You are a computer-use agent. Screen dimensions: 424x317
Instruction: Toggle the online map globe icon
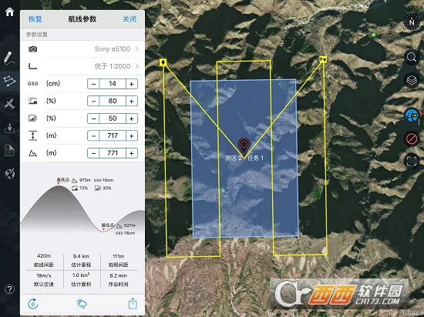coord(412,115)
